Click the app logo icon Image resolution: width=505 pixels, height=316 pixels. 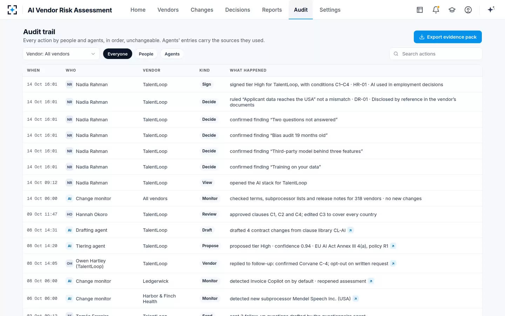[x=12, y=10]
